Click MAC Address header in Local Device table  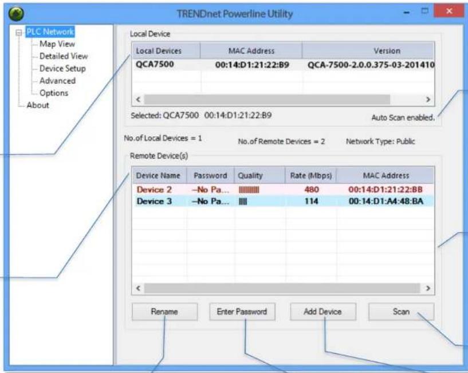coord(251,51)
